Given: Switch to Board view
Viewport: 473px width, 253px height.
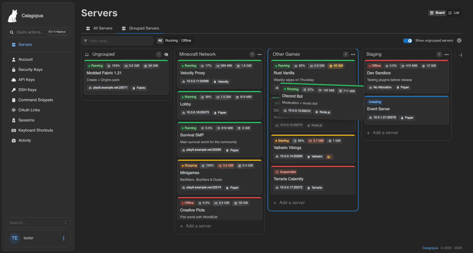Looking at the screenshot, I should tap(437, 13).
